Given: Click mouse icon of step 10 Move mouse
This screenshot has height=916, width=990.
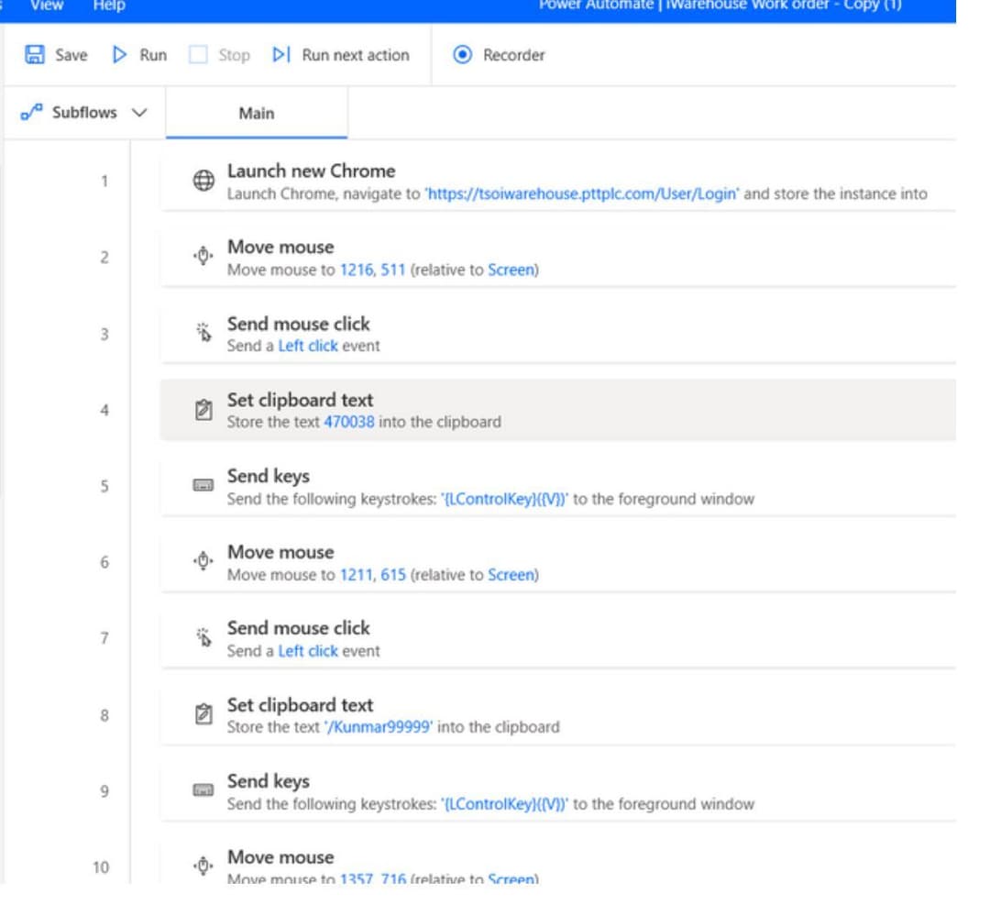Looking at the screenshot, I should click(203, 866).
